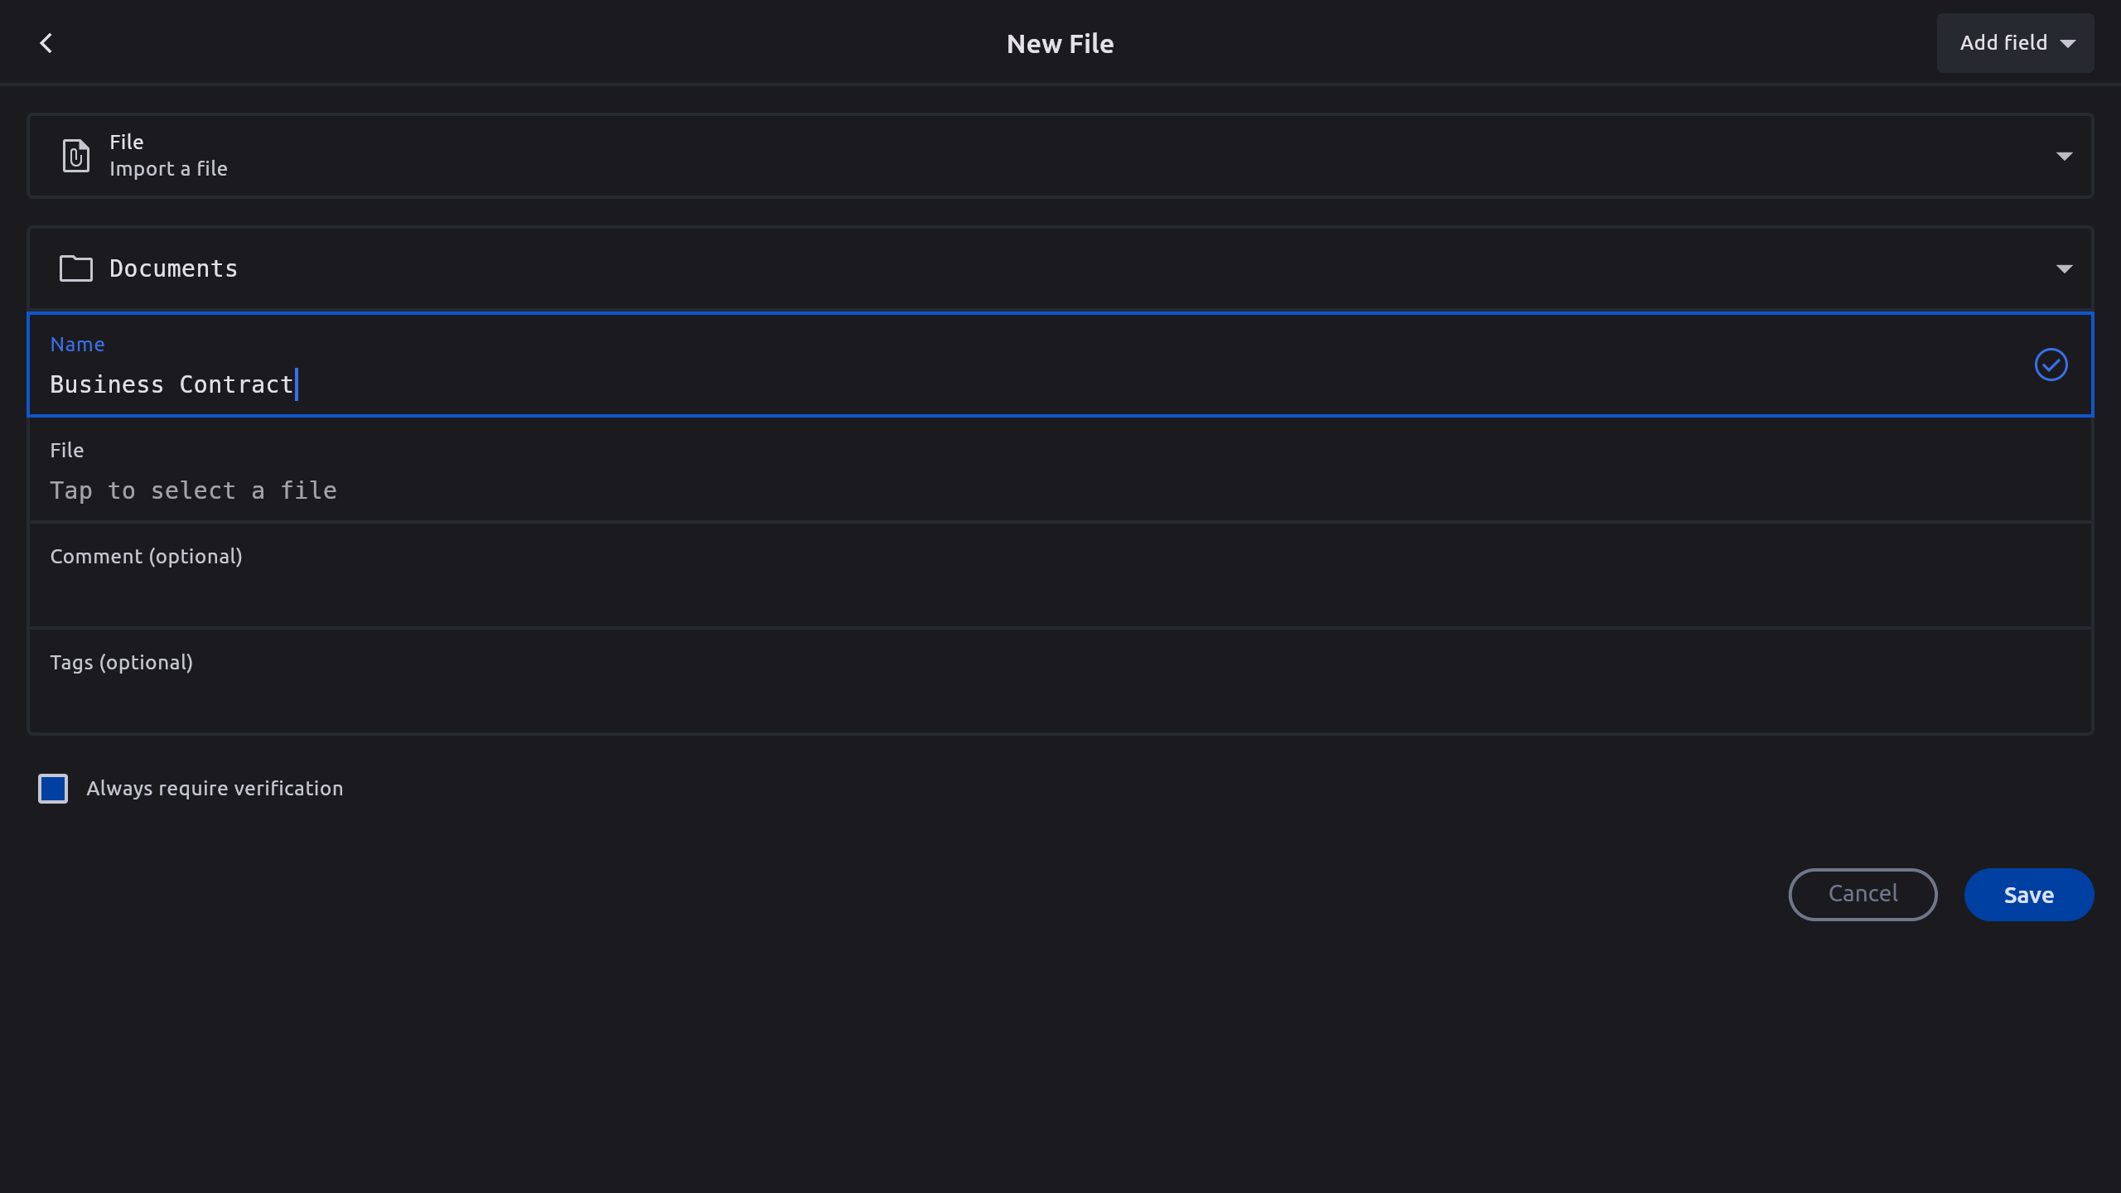Click the Name field label
Image resolution: width=2121 pixels, height=1193 pixels.
click(77, 345)
